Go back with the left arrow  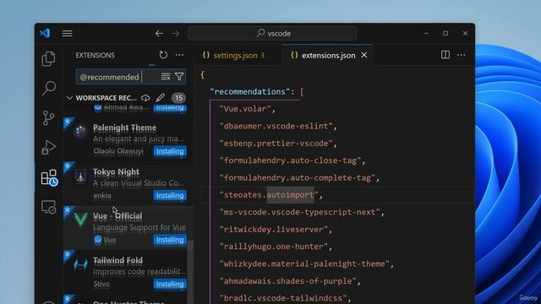point(159,34)
